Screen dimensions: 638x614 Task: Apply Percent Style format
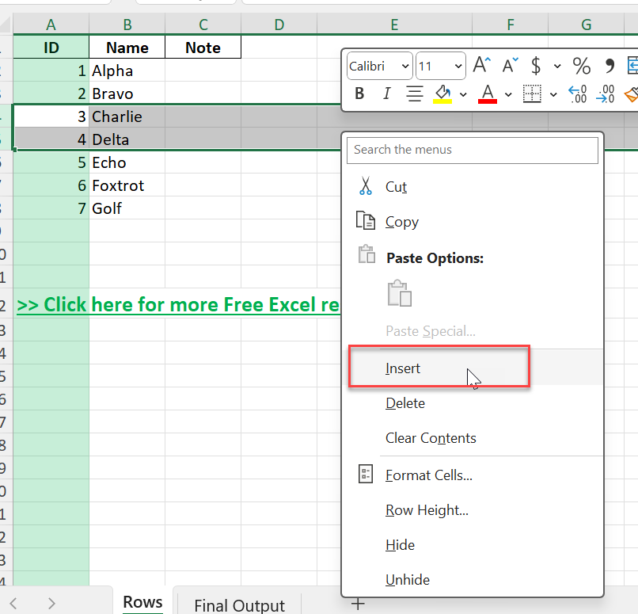[x=581, y=66]
